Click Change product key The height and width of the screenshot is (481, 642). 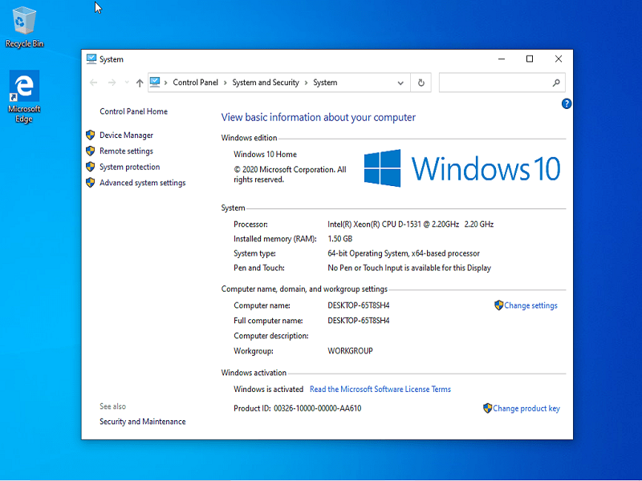tap(526, 408)
